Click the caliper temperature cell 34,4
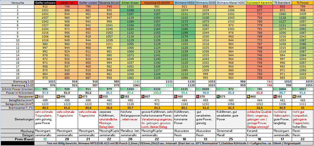Image resolution: width=314 pixels, height=146 pixels. pos(260,108)
